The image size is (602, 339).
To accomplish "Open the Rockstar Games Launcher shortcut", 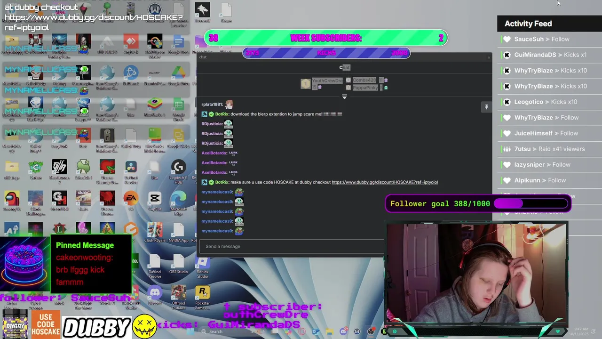I will [202, 297].
